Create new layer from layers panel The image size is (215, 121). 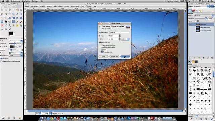[x=190, y=58]
